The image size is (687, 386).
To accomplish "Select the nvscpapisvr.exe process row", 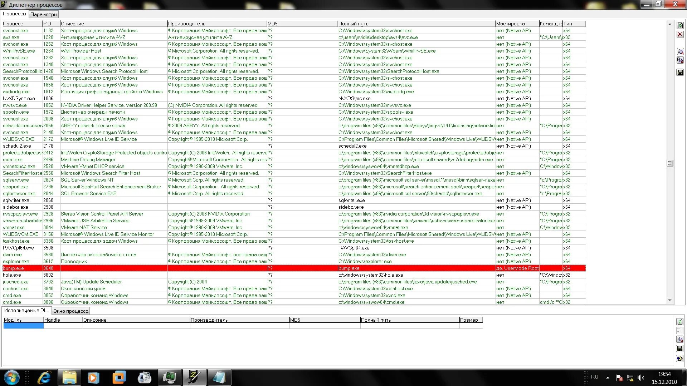I will coord(294,214).
